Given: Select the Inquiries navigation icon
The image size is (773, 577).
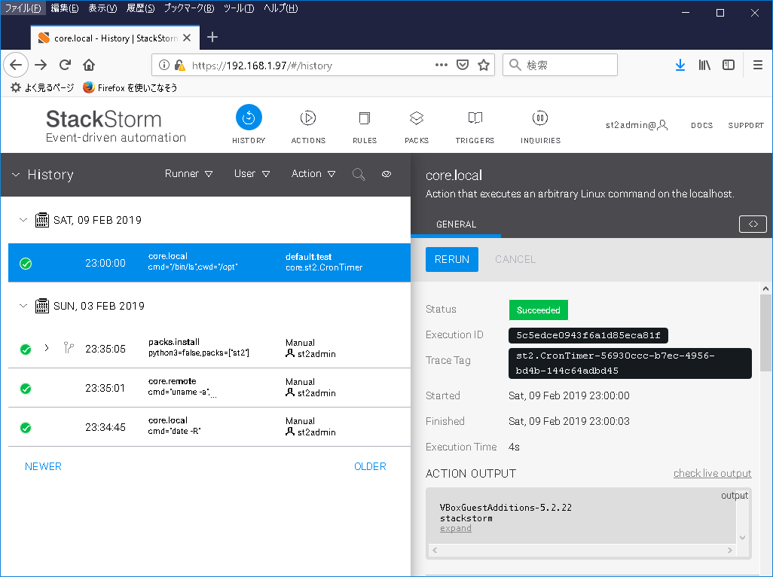Looking at the screenshot, I should [539, 117].
